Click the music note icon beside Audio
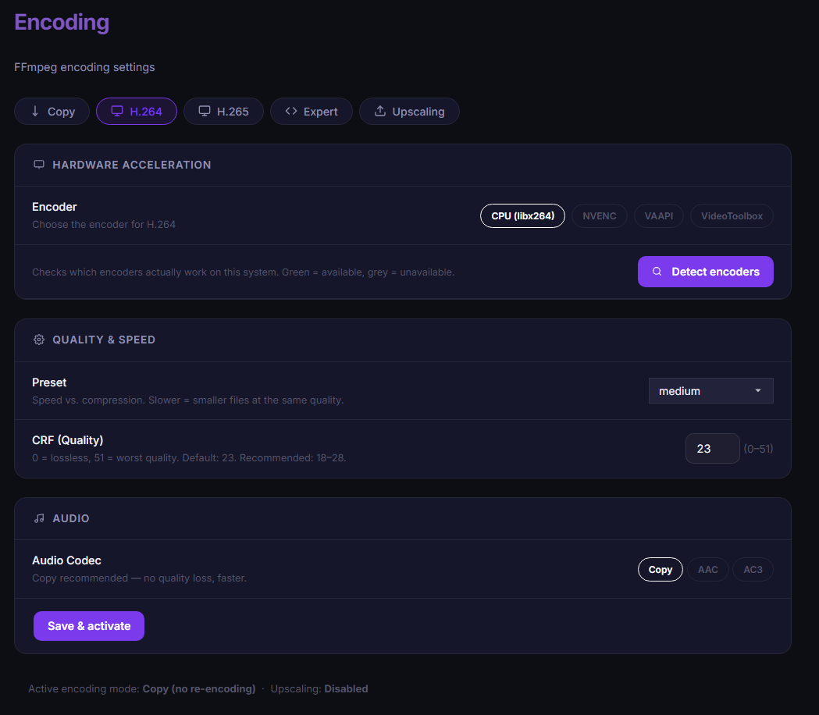 point(39,518)
